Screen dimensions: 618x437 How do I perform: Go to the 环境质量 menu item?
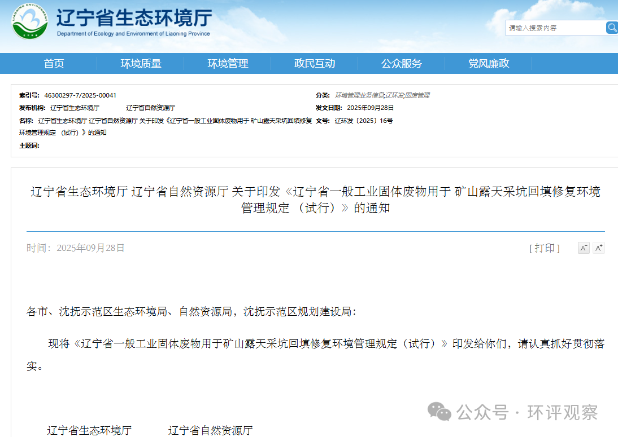pos(141,64)
